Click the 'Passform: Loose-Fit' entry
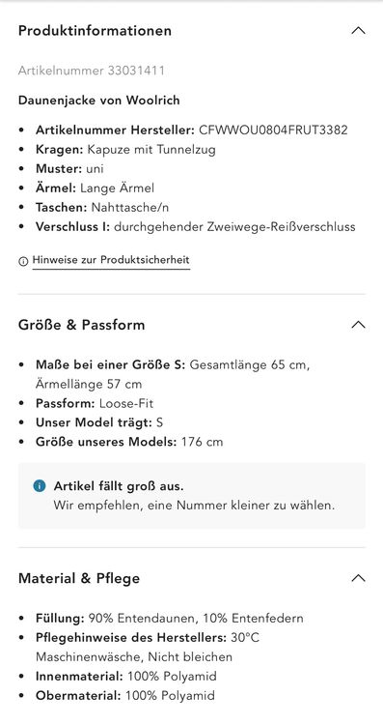The image size is (383, 725). click(x=95, y=403)
